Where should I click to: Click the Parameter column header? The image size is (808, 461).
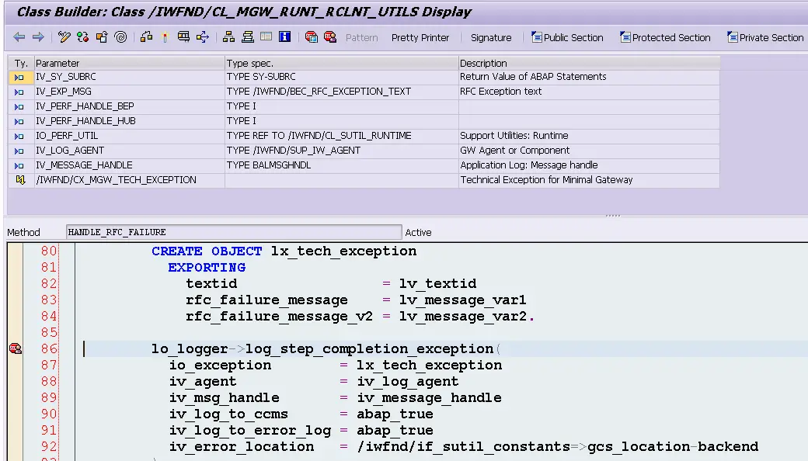point(129,64)
